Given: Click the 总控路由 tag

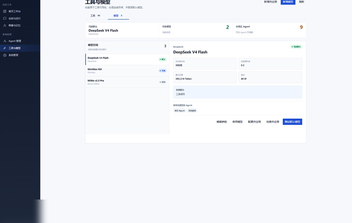Looking at the screenshot, I should pyautogui.click(x=192, y=111).
